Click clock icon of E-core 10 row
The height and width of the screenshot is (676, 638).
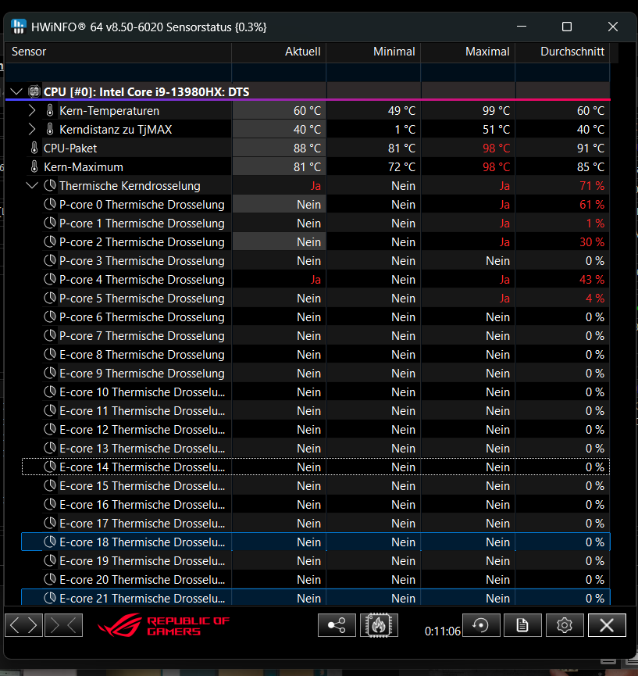coord(50,392)
